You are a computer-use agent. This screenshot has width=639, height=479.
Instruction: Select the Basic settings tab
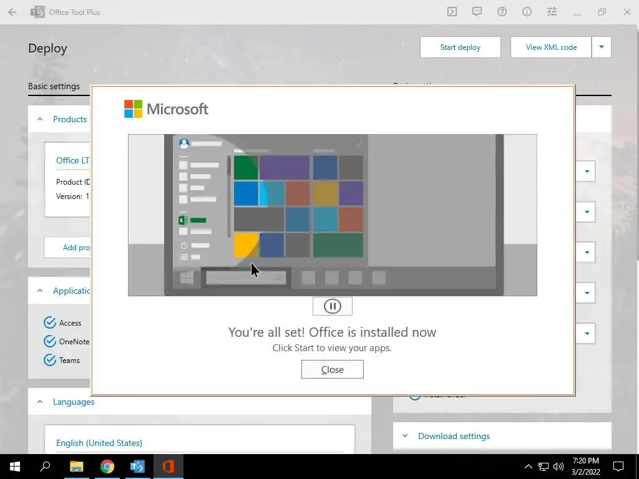[x=54, y=86]
